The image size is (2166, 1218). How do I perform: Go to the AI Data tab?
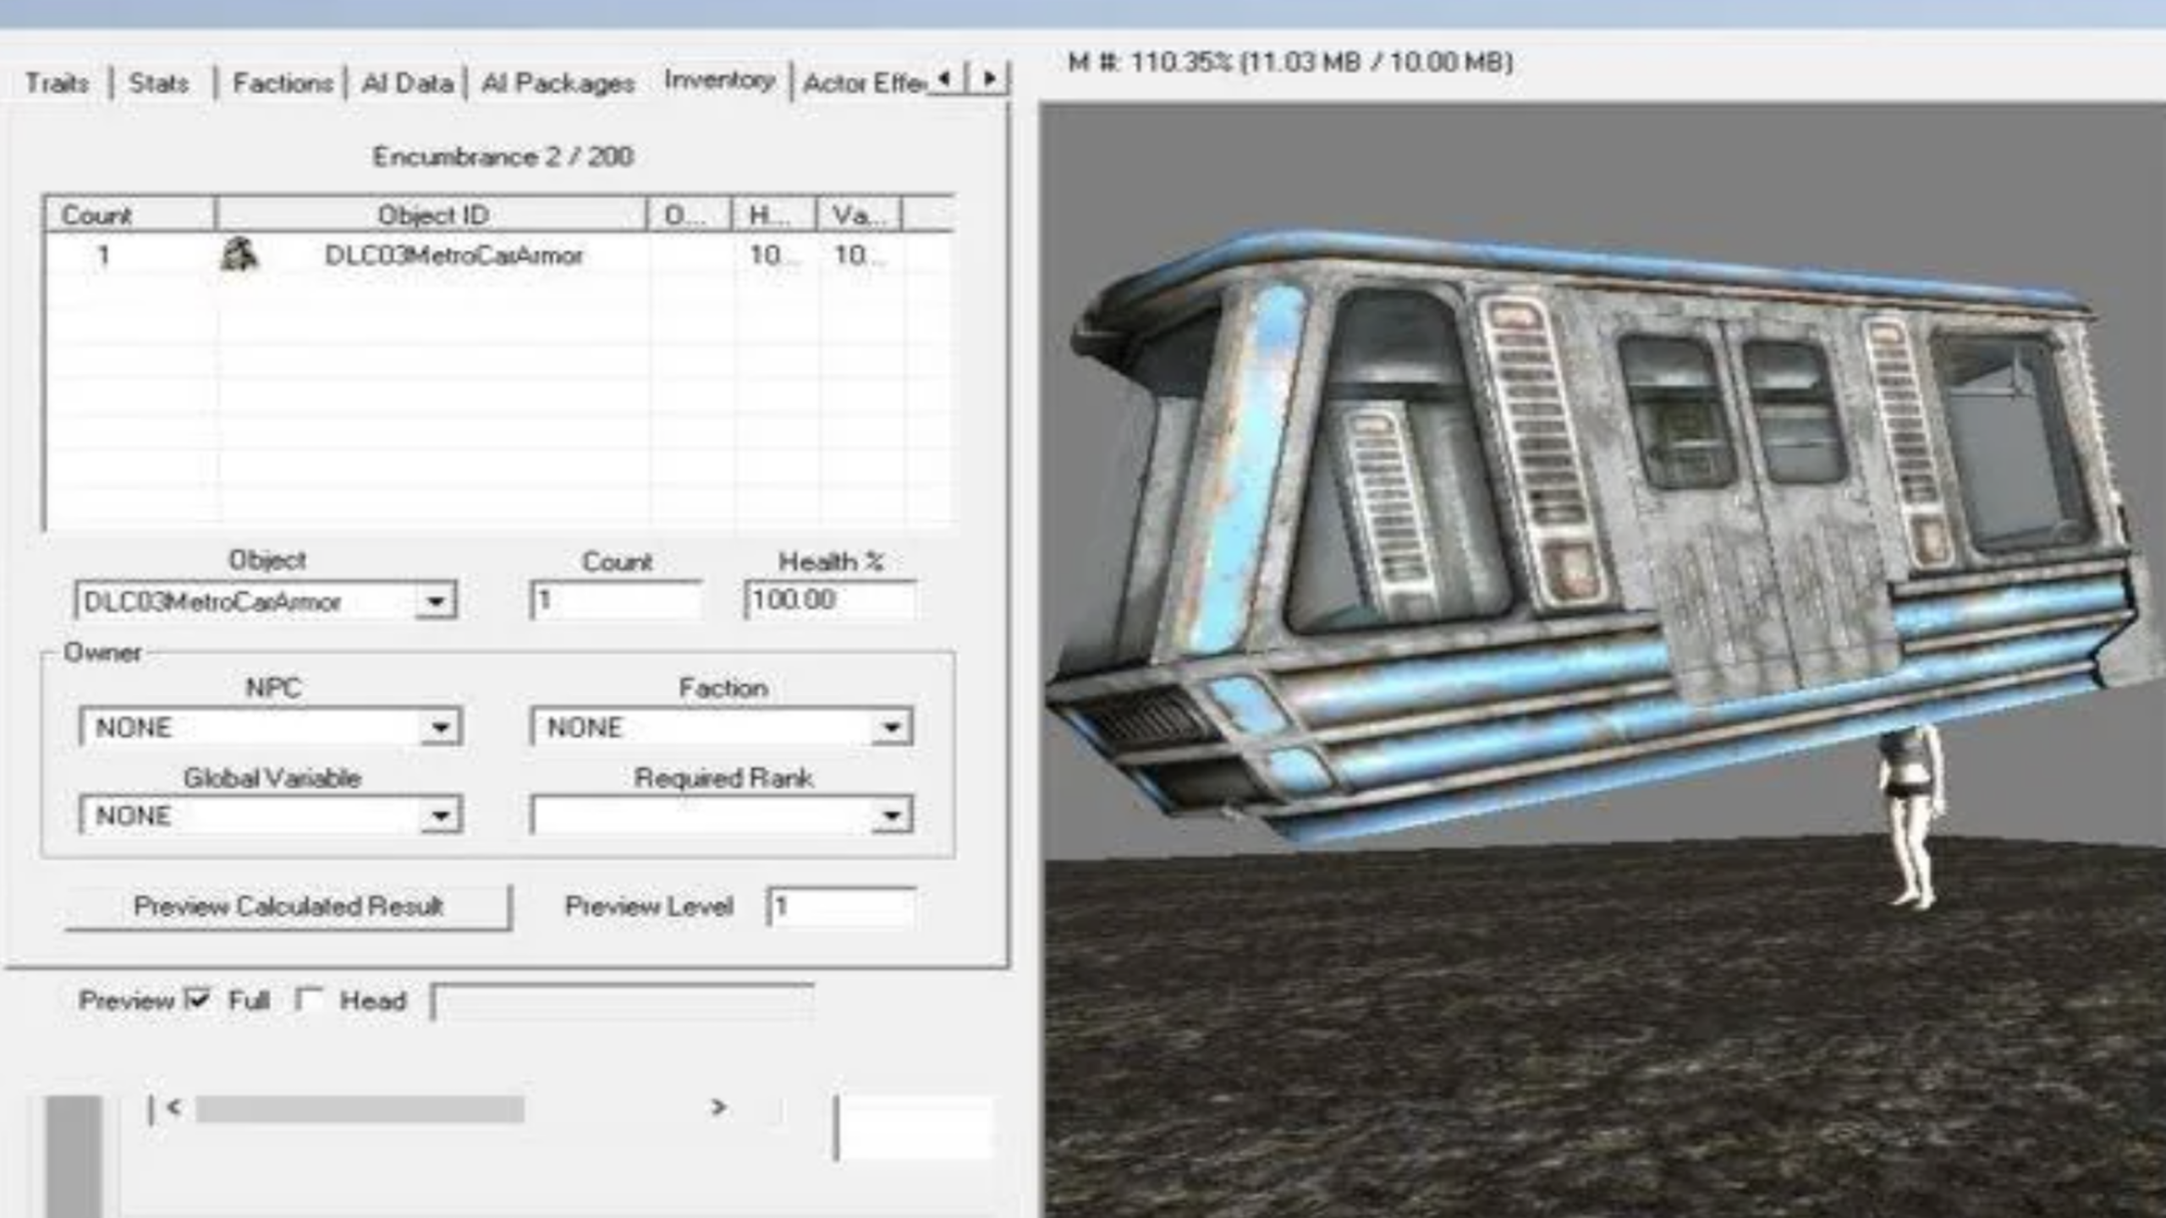click(x=407, y=83)
